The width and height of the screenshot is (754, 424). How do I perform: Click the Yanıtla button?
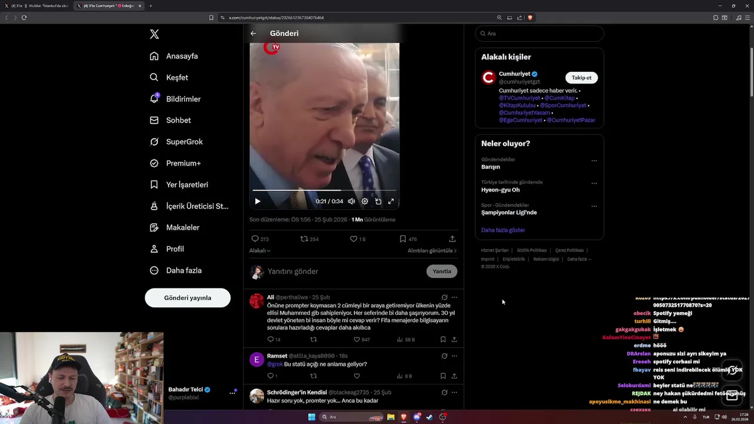point(442,271)
